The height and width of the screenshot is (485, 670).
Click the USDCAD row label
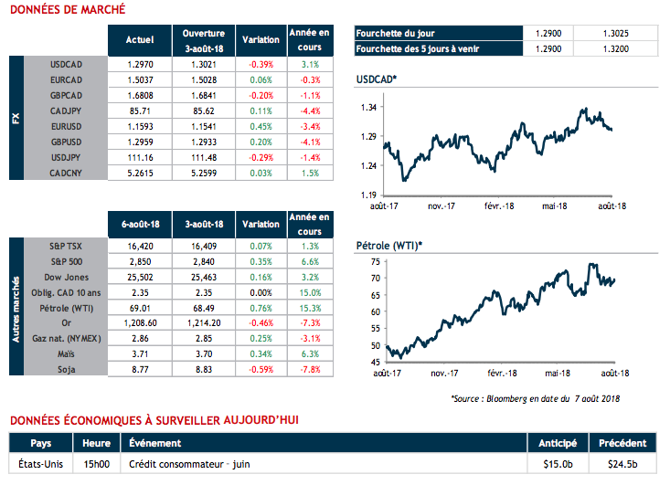69,65
